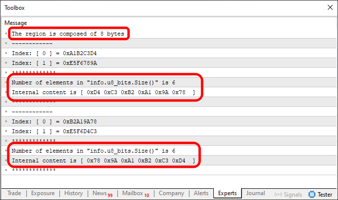The width and height of the screenshot is (338, 200).
Task: Select row 'Index: [ 0 ] = 0xB2A19A78'
Action: point(169,121)
